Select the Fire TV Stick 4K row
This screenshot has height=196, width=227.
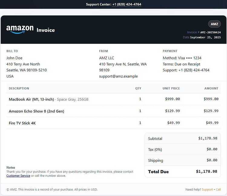point(113,123)
